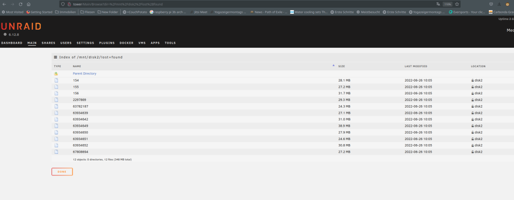Click the file icon for entry 155
Screen dimensions: 514x200
click(56, 87)
